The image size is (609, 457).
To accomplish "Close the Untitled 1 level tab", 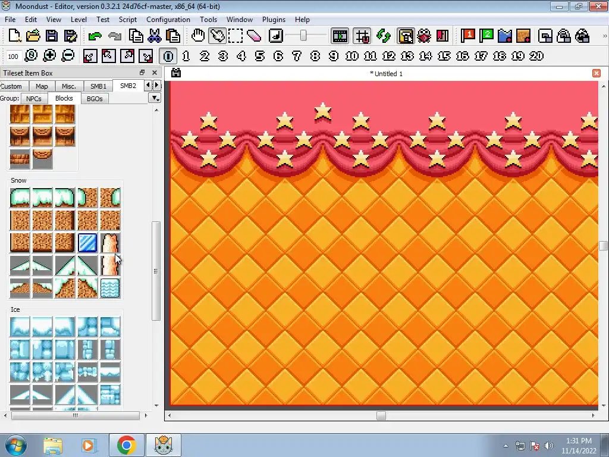I will [596, 73].
